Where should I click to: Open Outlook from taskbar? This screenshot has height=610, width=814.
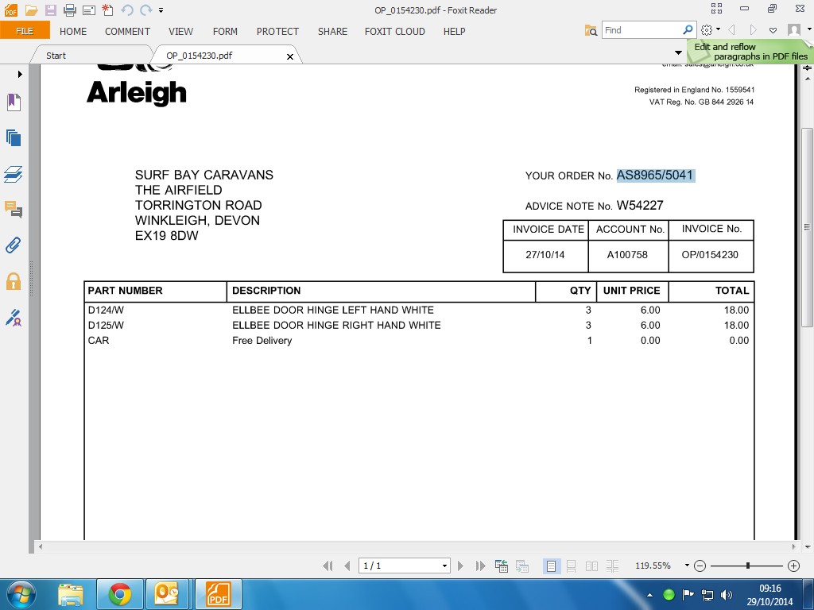pyautogui.click(x=167, y=594)
